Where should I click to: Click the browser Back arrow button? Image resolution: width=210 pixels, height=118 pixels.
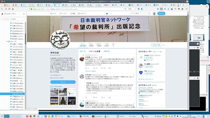[2, 9]
